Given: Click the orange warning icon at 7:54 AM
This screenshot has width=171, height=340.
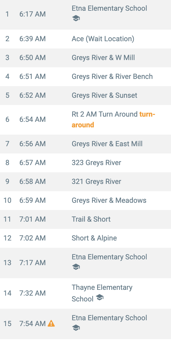Looking at the screenshot, I should (51, 323).
